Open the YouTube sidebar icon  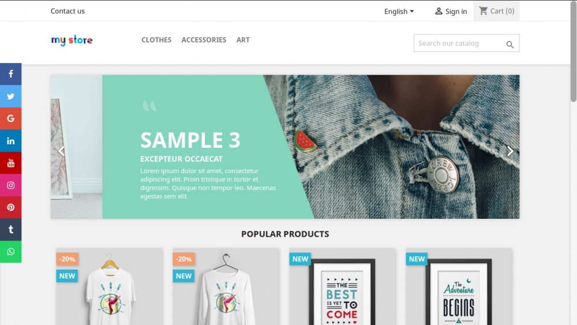point(10,163)
